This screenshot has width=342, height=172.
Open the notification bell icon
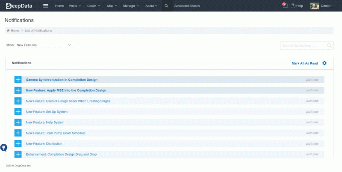286,6
